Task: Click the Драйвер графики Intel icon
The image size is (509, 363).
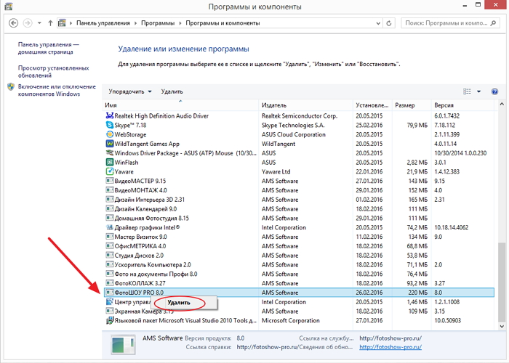Action: [x=110, y=227]
